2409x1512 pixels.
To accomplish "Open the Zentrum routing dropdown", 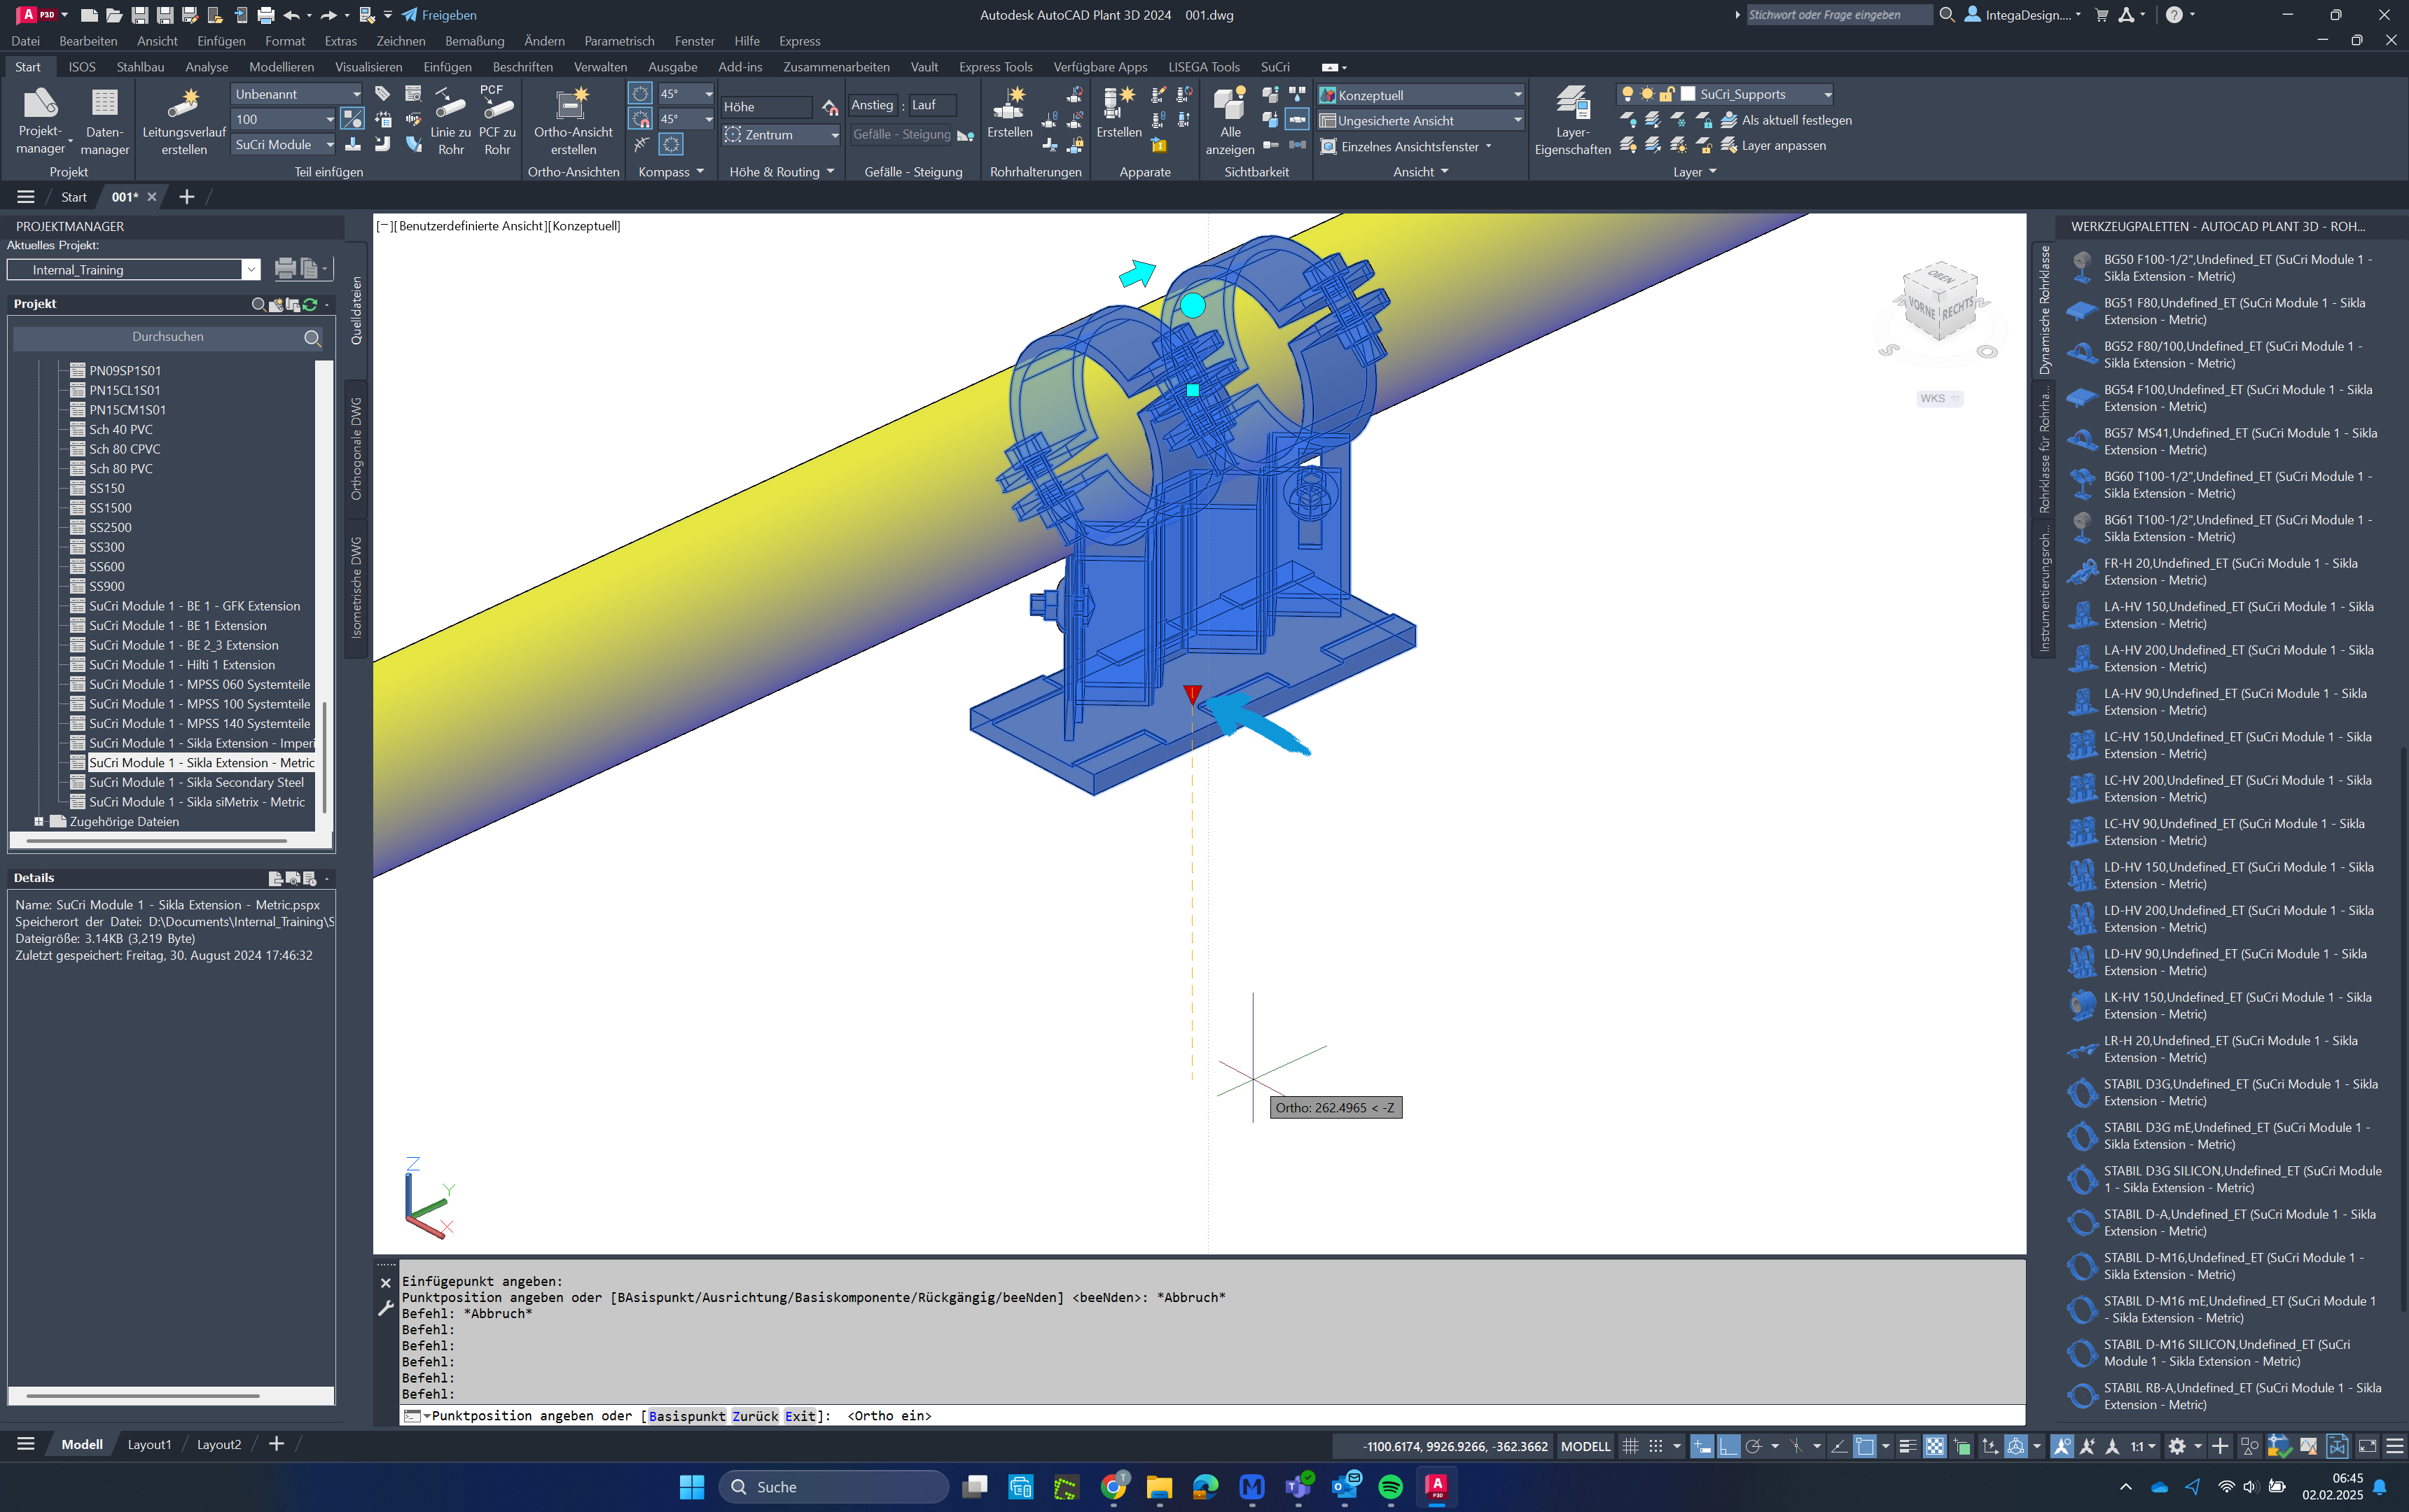I will coord(780,134).
